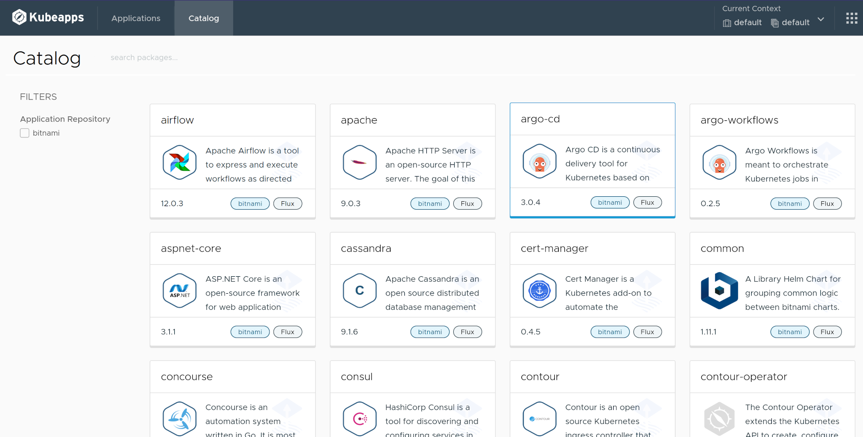863x437 pixels.
Task: Open the Airflow package via its pinwheel icon
Action: [179, 163]
